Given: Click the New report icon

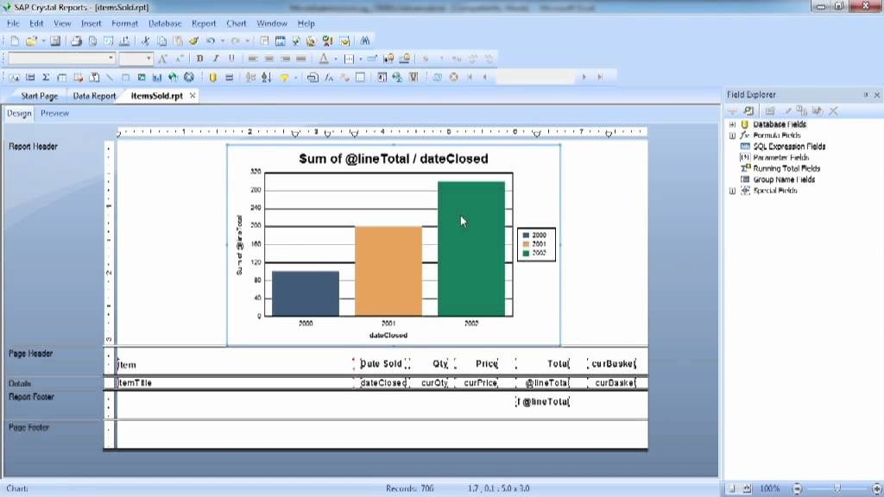Looking at the screenshot, I should click(15, 41).
